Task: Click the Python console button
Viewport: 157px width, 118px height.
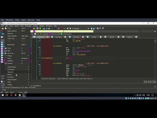Action: 4,90
